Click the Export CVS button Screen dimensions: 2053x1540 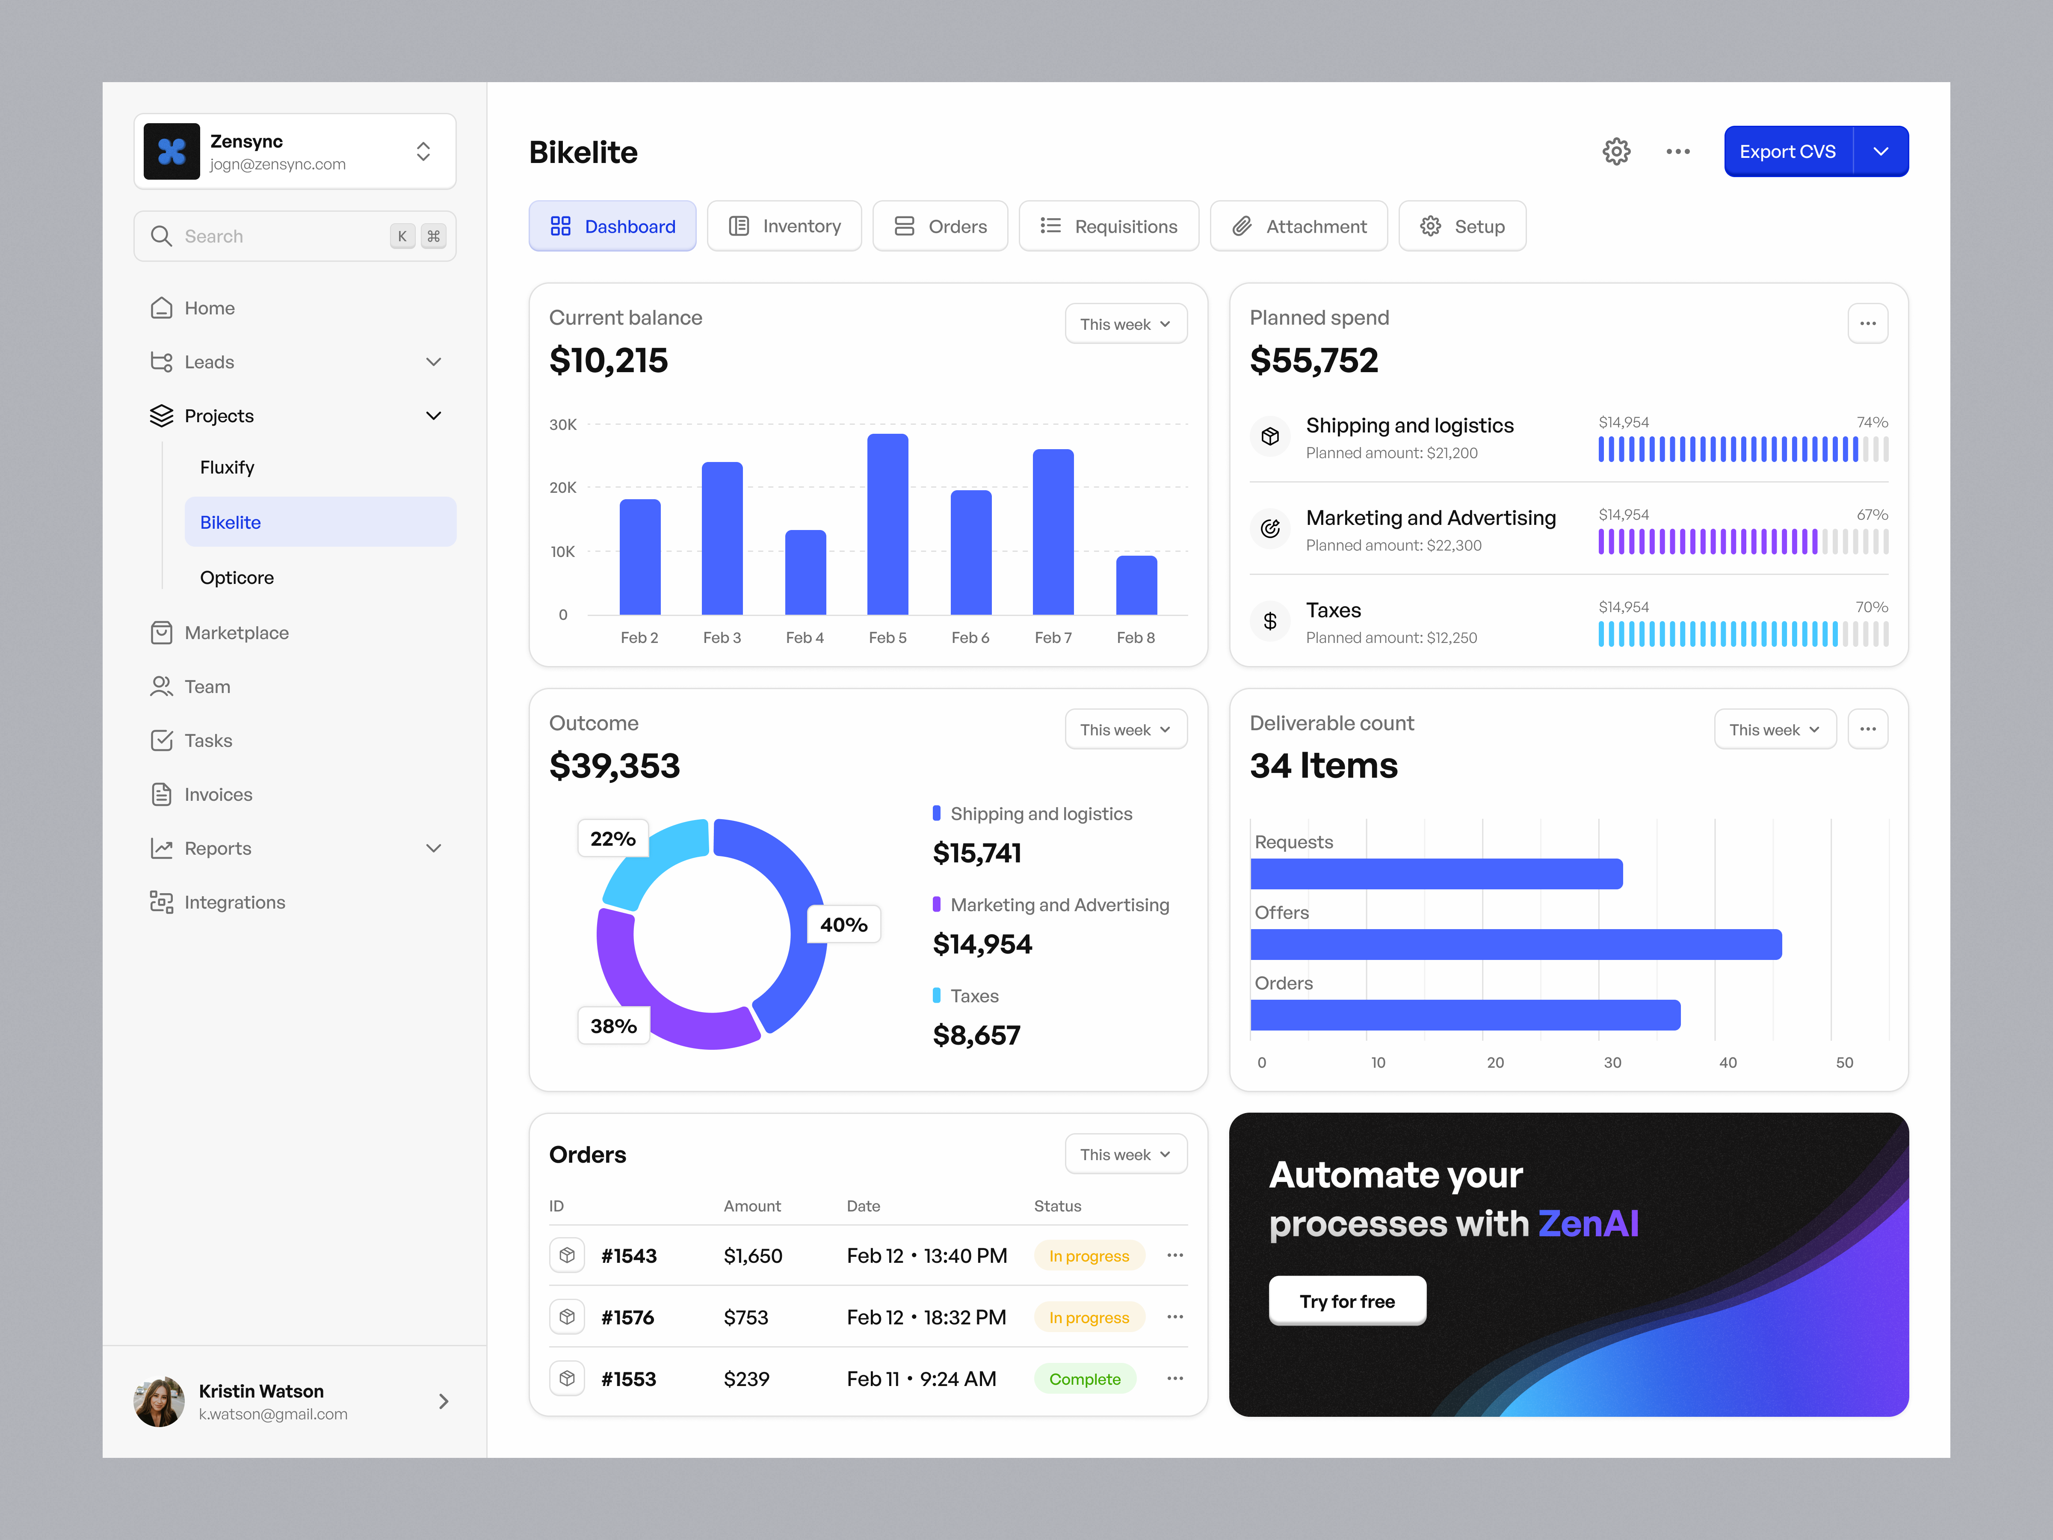click(1787, 151)
